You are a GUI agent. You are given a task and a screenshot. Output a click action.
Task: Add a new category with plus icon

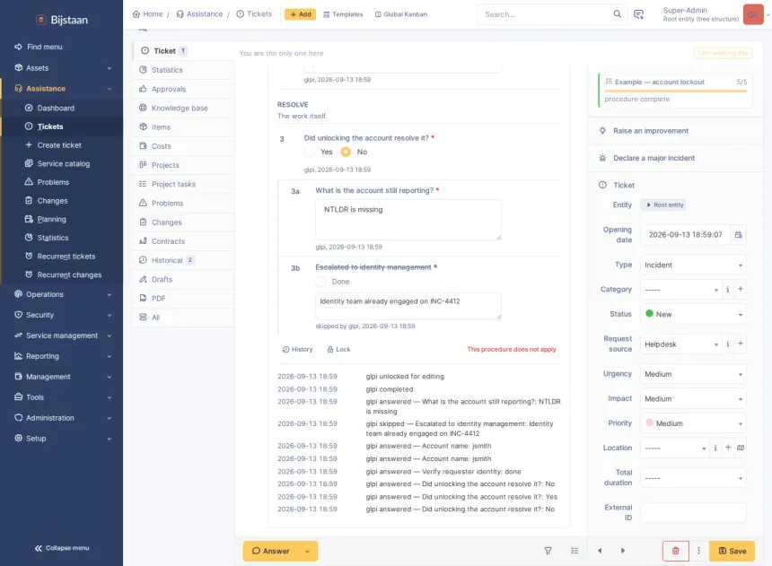pyautogui.click(x=740, y=290)
